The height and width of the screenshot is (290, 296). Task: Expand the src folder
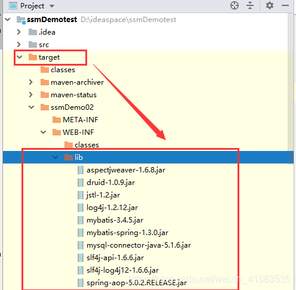point(19,45)
